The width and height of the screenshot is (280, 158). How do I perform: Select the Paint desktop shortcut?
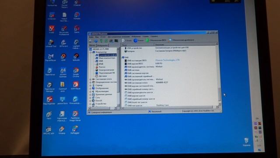coord(49,115)
